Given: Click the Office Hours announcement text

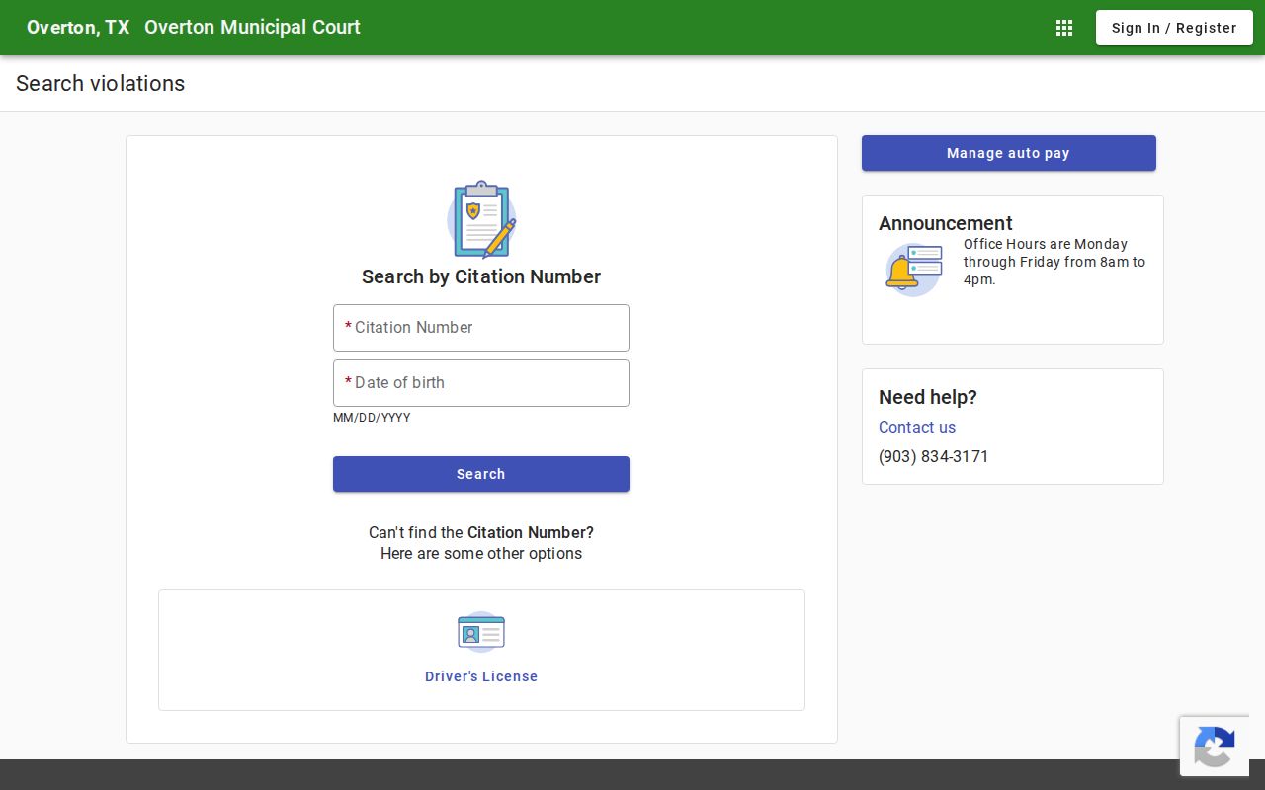Looking at the screenshot, I should click(x=1054, y=262).
